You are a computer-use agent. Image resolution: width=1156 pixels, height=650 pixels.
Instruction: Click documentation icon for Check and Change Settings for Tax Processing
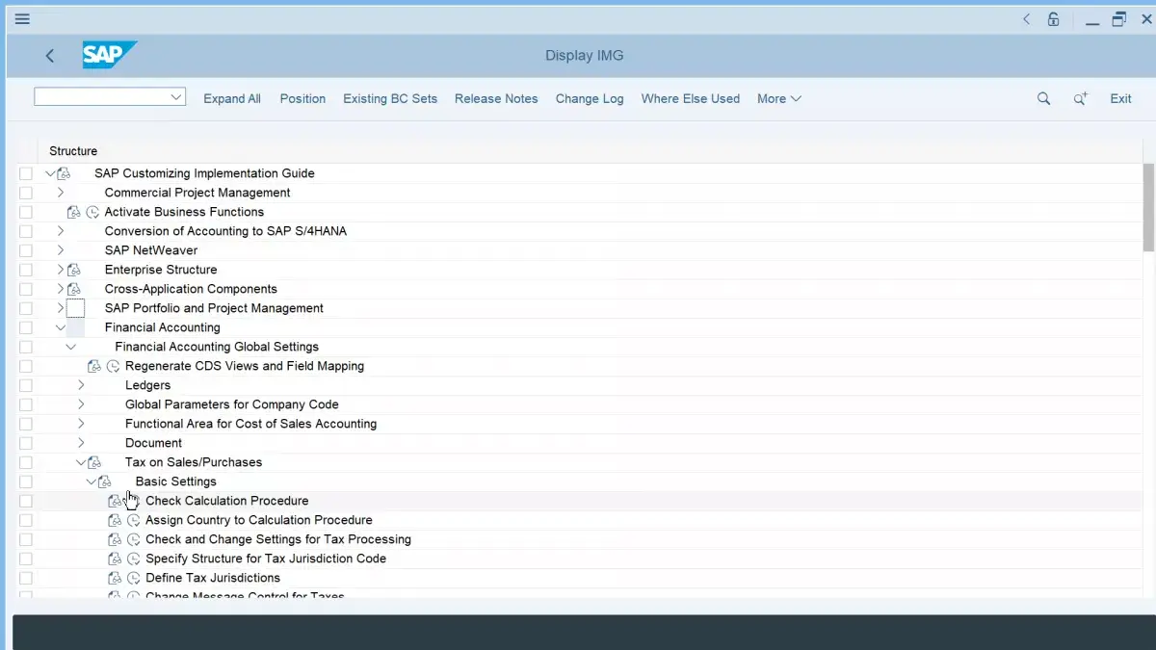(x=116, y=539)
